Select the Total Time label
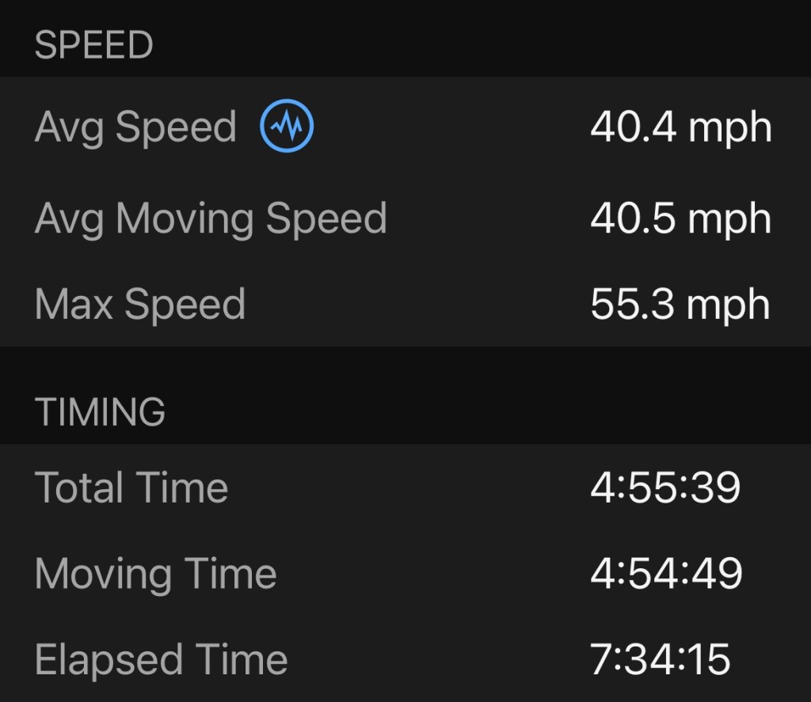The height and width of the screenshot is (702, 811). point(131,487)
